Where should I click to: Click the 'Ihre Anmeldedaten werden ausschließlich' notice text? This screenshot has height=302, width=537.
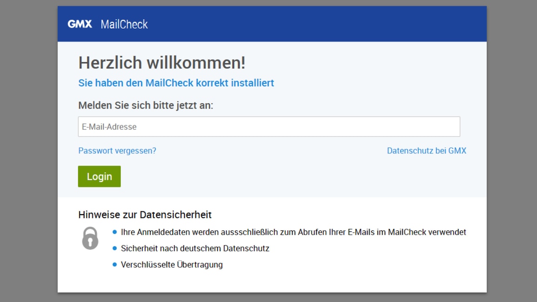(293, 232)
